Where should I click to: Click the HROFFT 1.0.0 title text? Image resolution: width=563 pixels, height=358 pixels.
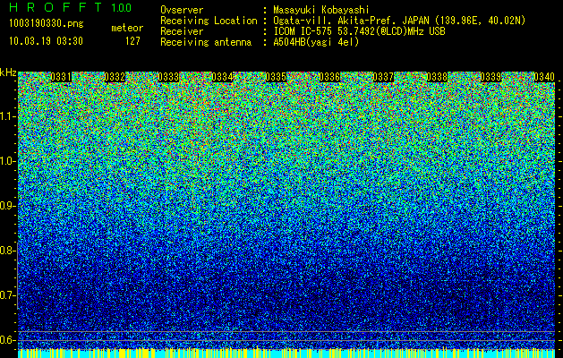(x=71, y=7)
